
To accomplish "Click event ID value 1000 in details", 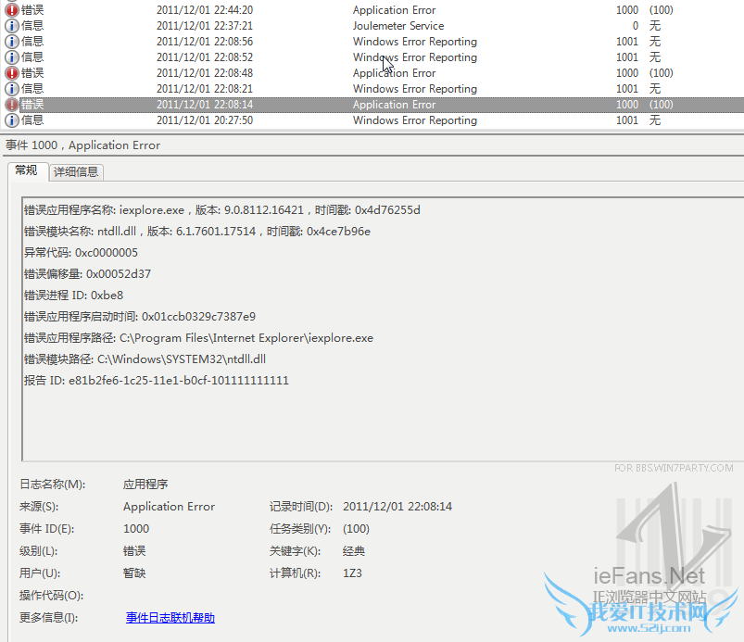I will tap(136, 529).
